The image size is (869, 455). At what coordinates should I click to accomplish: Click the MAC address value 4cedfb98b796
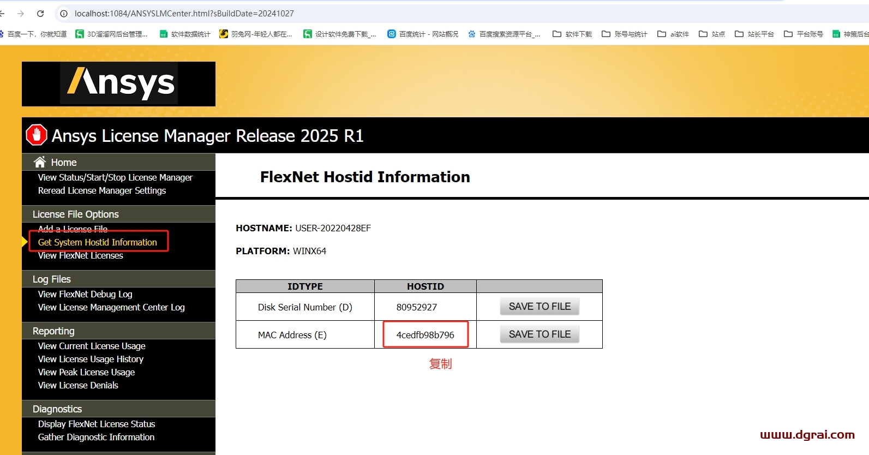click(x=425, y=335)
